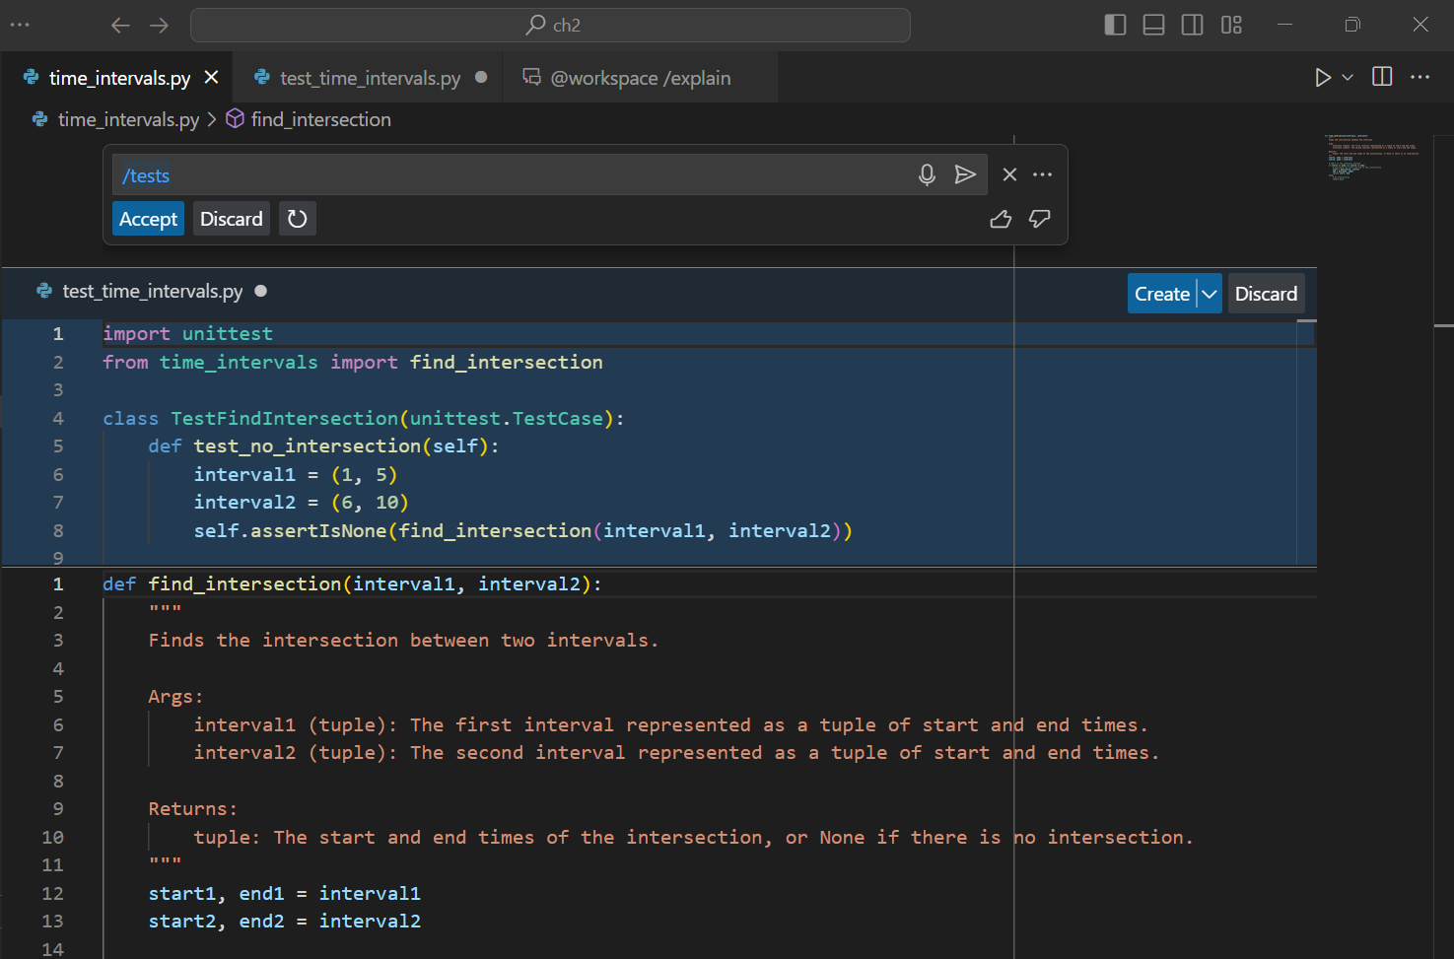Discard the inline chat suggestion
Screen dimensions: 1454x959
tap(232, 219)
